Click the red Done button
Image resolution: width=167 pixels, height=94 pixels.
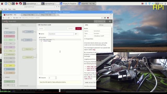[x=79, y=28]
